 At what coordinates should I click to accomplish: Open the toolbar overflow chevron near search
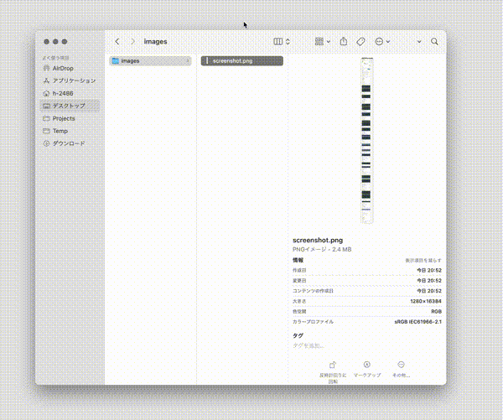pyautogui.click(x=419, y=42)
